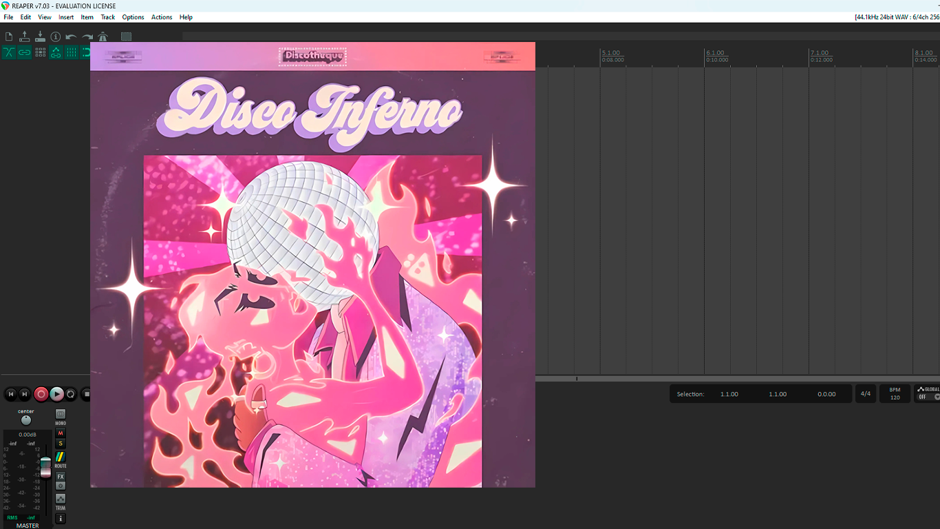Open the Actions menu
940x529 pixels.
pyautogui.click(x=162, y=17)
